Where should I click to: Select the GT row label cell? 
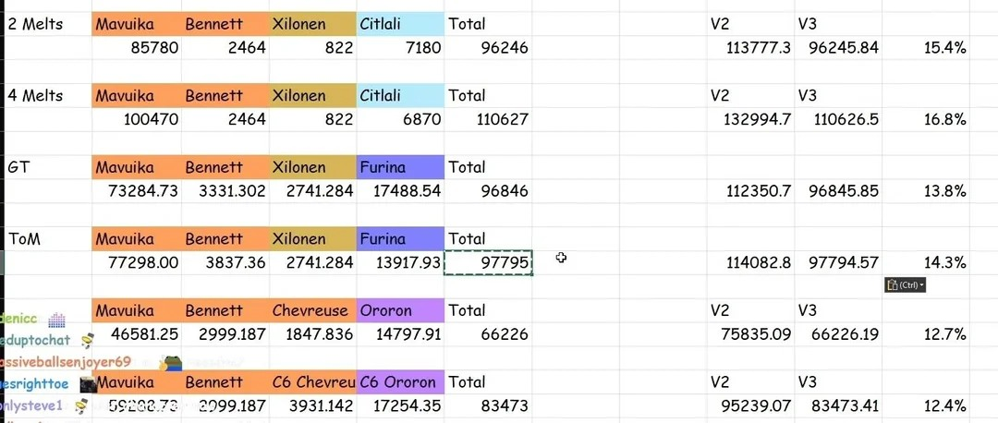pos(48,167)
